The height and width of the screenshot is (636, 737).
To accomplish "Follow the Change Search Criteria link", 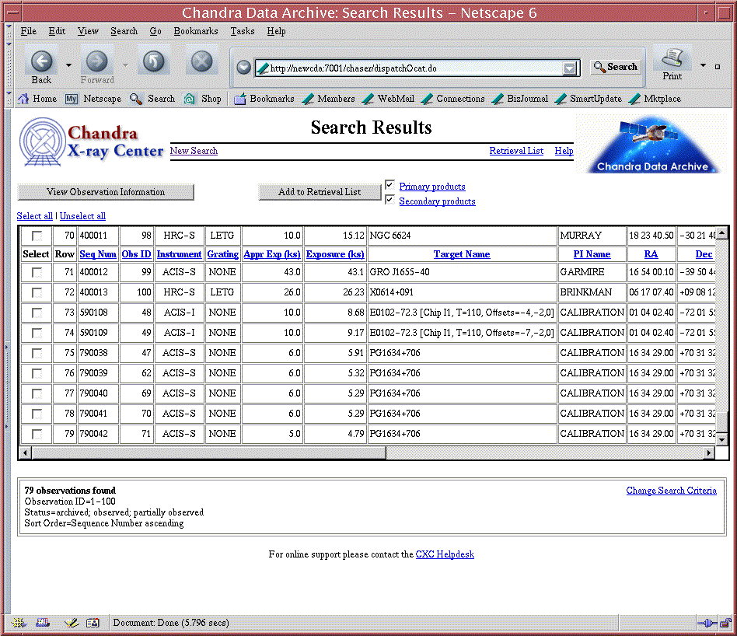I will tap(671, 491).
